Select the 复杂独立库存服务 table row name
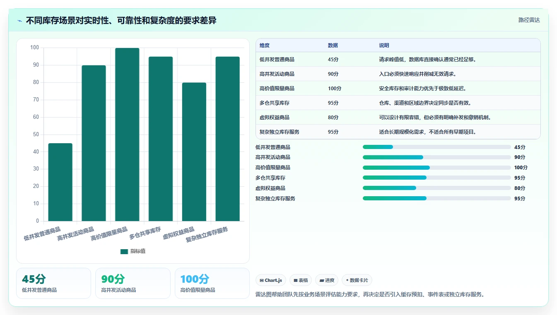The width and height of the screenshot is (557, 315). [x=280, y=132]
